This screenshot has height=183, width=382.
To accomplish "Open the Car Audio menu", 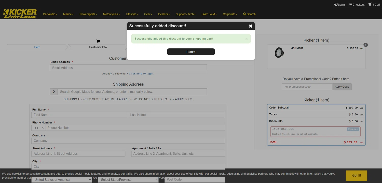I will (x=50, y=14).
